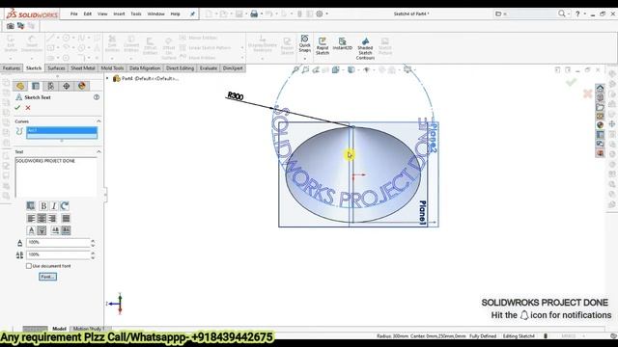Toggle Instant2D
The height and width of the screenshot is (347, 618).
click(x=343, y=43)
